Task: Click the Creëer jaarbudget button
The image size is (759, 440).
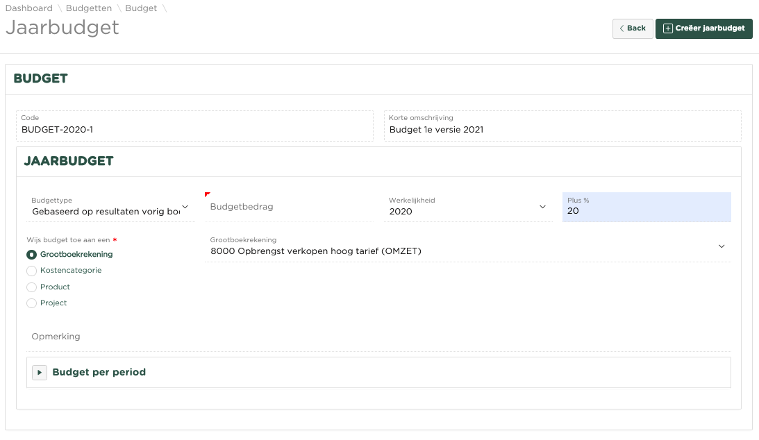Action: click(x=703, y=28)
